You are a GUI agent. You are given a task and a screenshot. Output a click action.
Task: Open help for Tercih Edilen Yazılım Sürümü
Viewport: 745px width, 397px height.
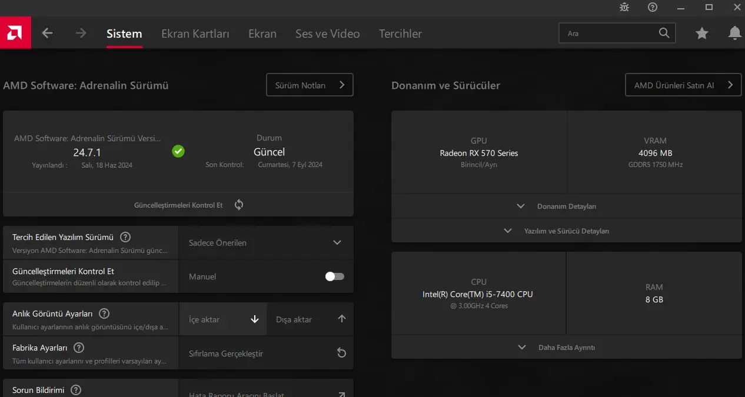pos(125,237)
